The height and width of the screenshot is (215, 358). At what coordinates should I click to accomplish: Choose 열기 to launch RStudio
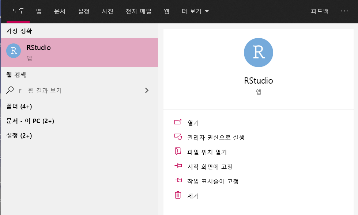[x=193, y=123]
